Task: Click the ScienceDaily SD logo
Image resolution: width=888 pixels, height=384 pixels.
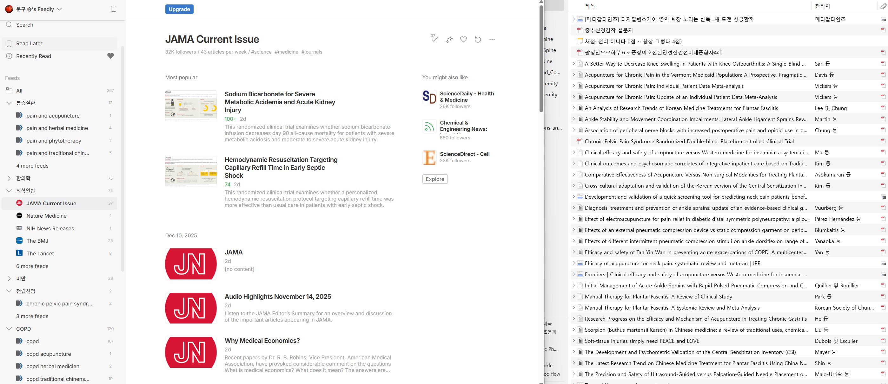Action: 429,97
